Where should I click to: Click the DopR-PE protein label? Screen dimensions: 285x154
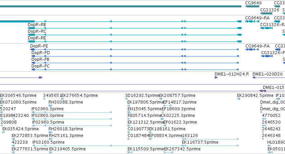[x=39, y=46]
